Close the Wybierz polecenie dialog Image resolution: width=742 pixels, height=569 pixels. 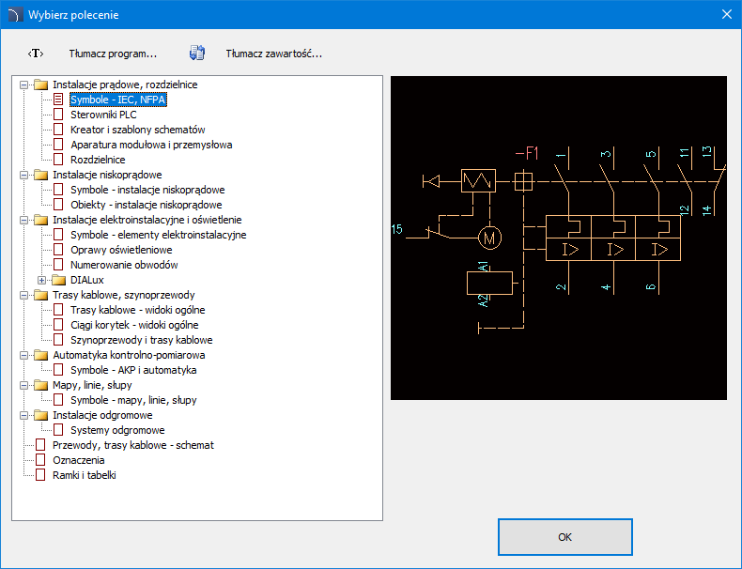725,15
